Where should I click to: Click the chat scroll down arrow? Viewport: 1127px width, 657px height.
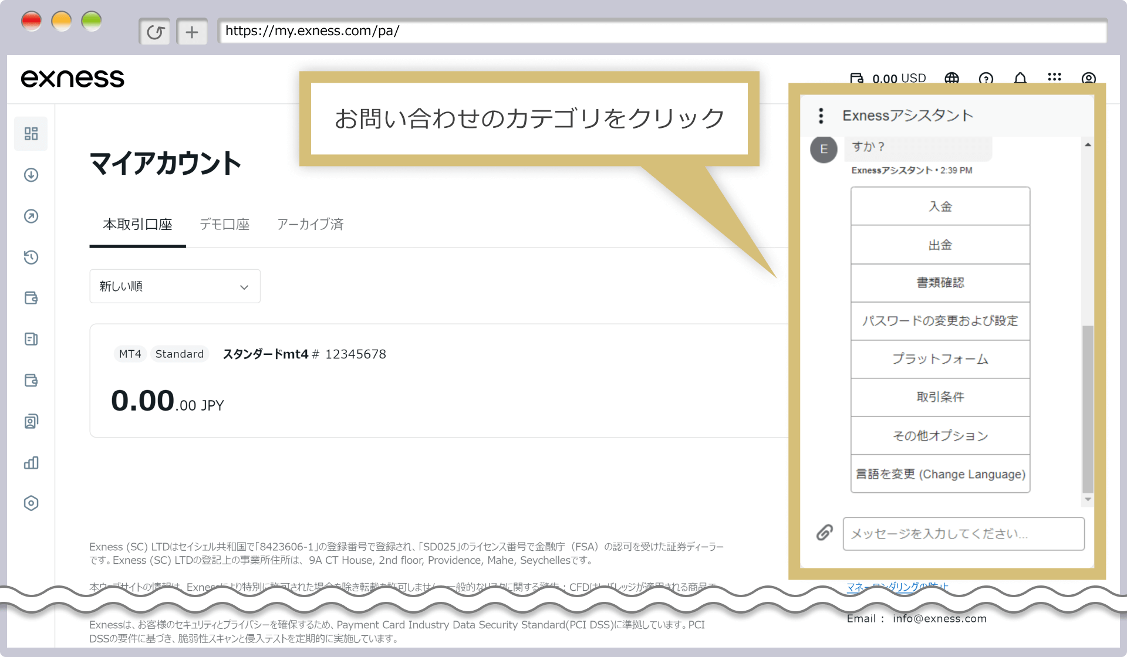tap(1088, 500)
